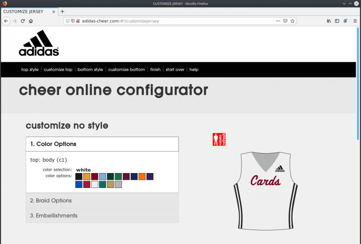Image resolution: width=361 pixels, height=244 pixels.
Task: Click the 'white' color selection text
Action: [83, 170]
